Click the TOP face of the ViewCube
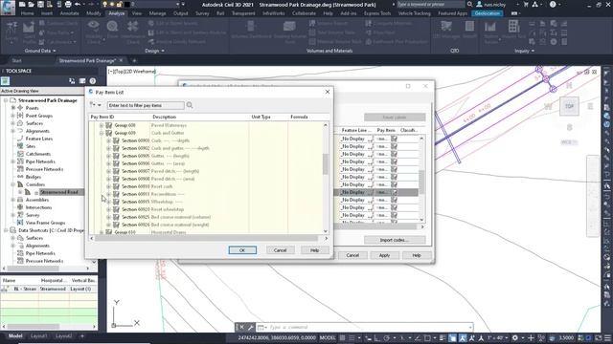 [569, 106]
